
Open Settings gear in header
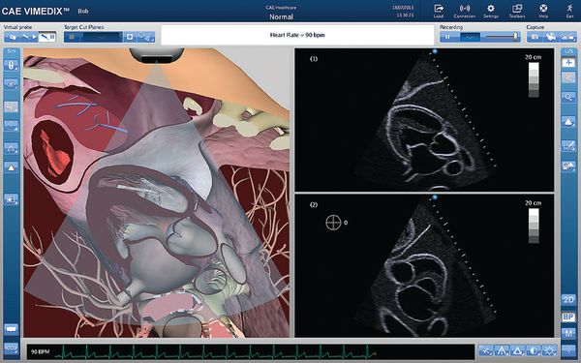[x=491, y=11]
